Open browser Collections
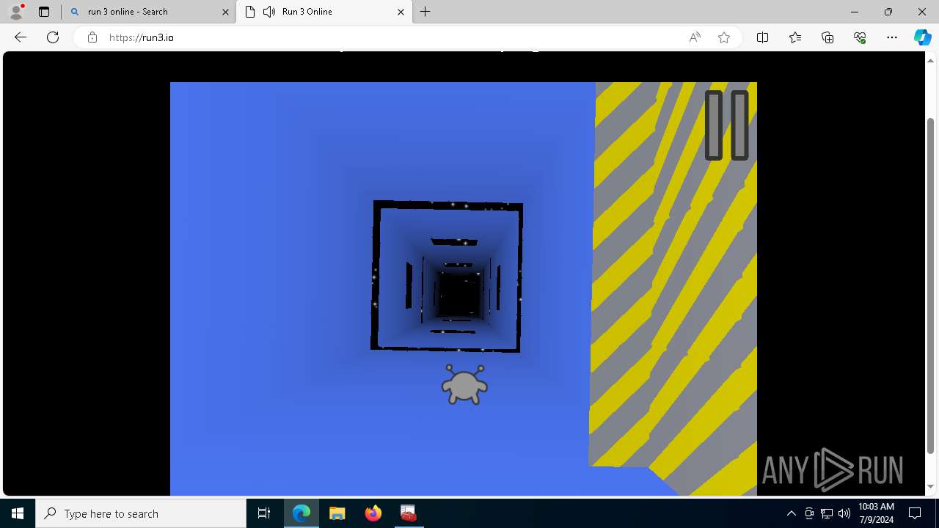Image resolution: width=939 pixels, height=528 pixels. [827, 37]
